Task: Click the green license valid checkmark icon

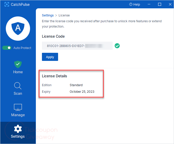Action: coord(117,46)
